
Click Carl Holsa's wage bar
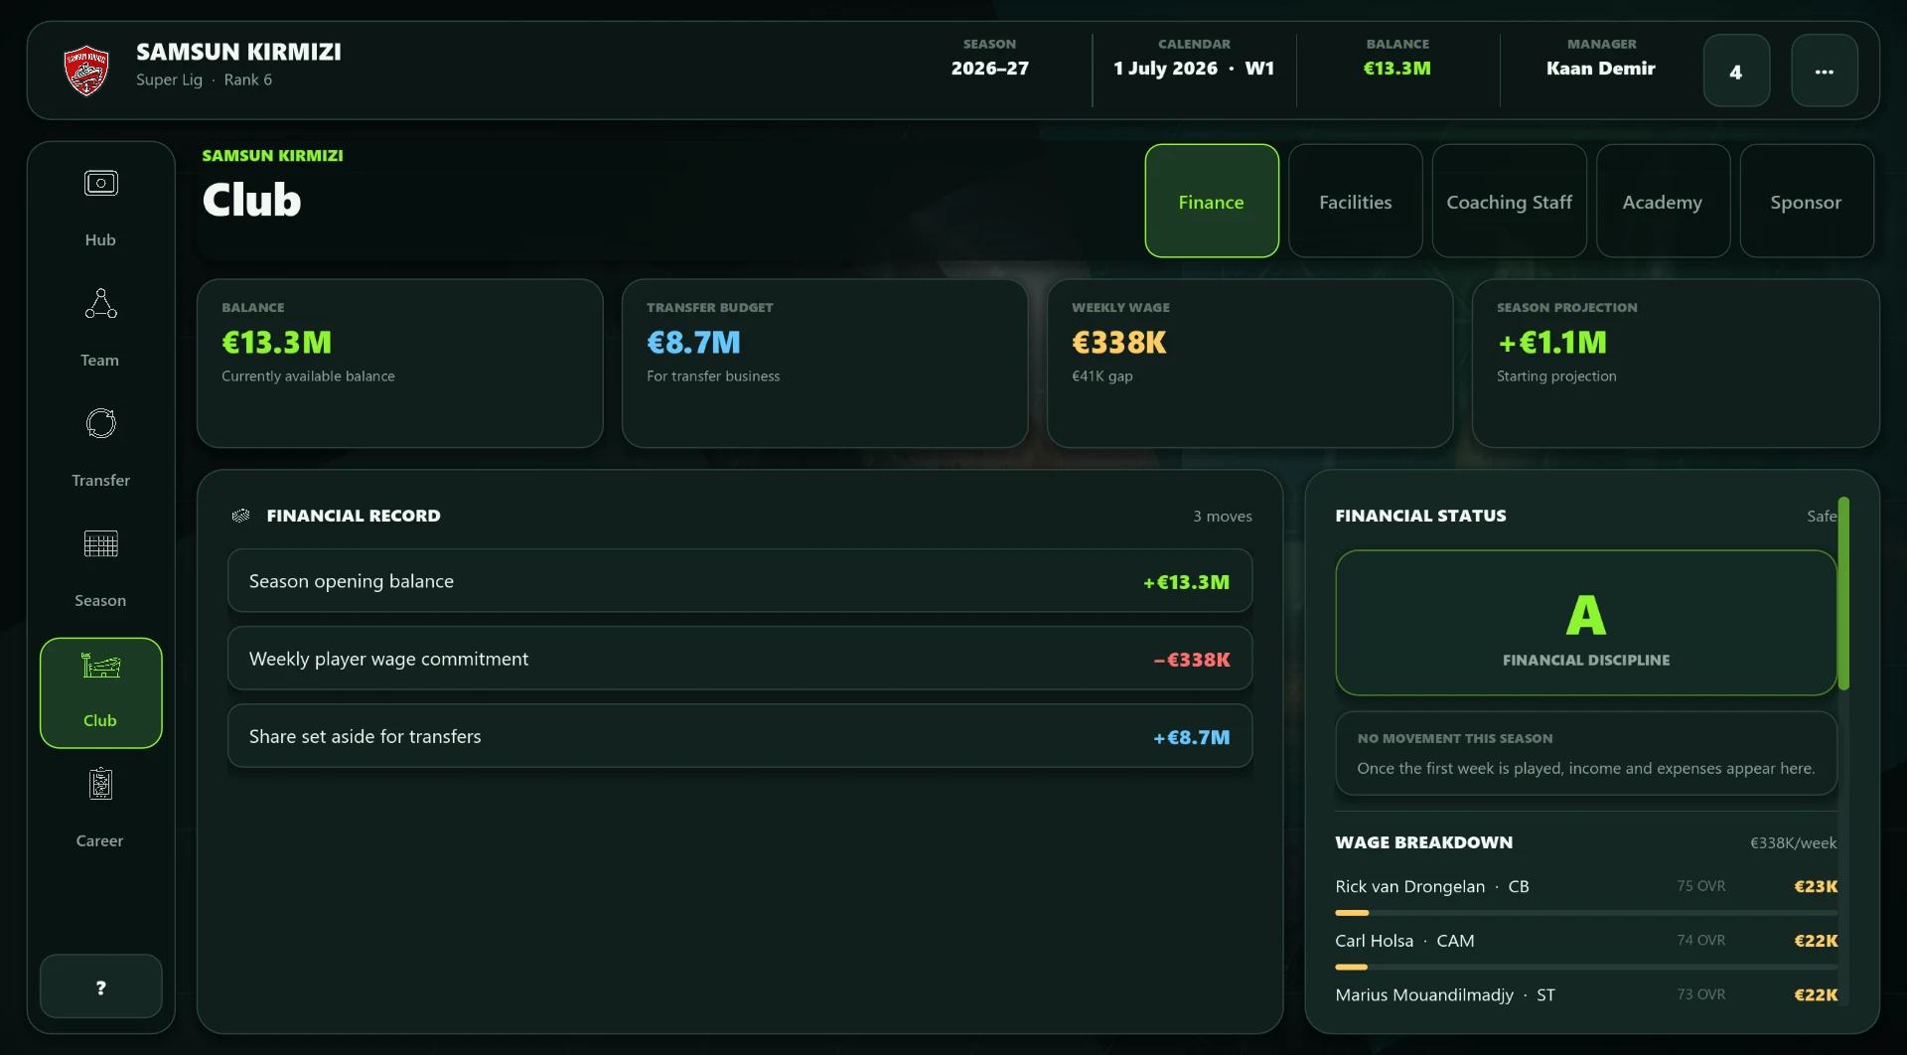coord(1586,967)
